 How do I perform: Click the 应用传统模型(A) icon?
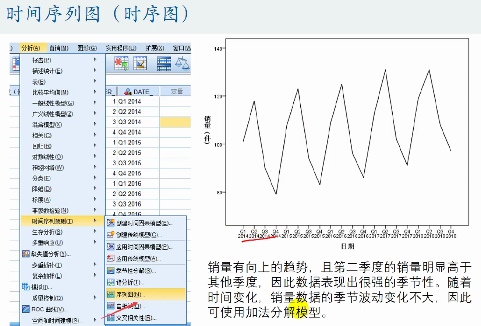pos(111,259)
